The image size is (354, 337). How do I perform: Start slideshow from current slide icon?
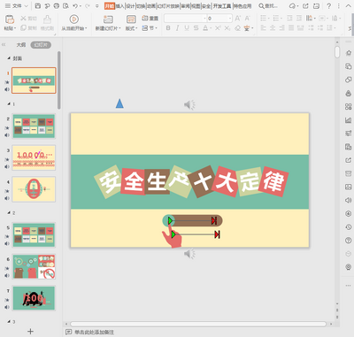tap(73, 19)
